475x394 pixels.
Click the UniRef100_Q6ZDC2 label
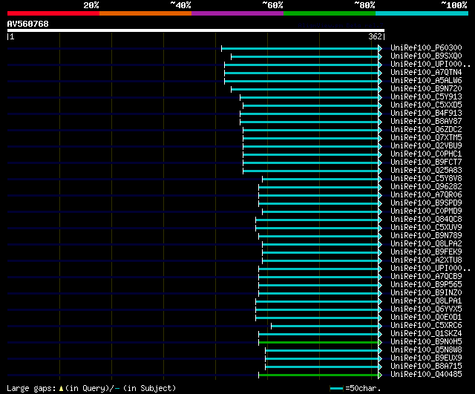pyautogui.click(x=426, y=130)
